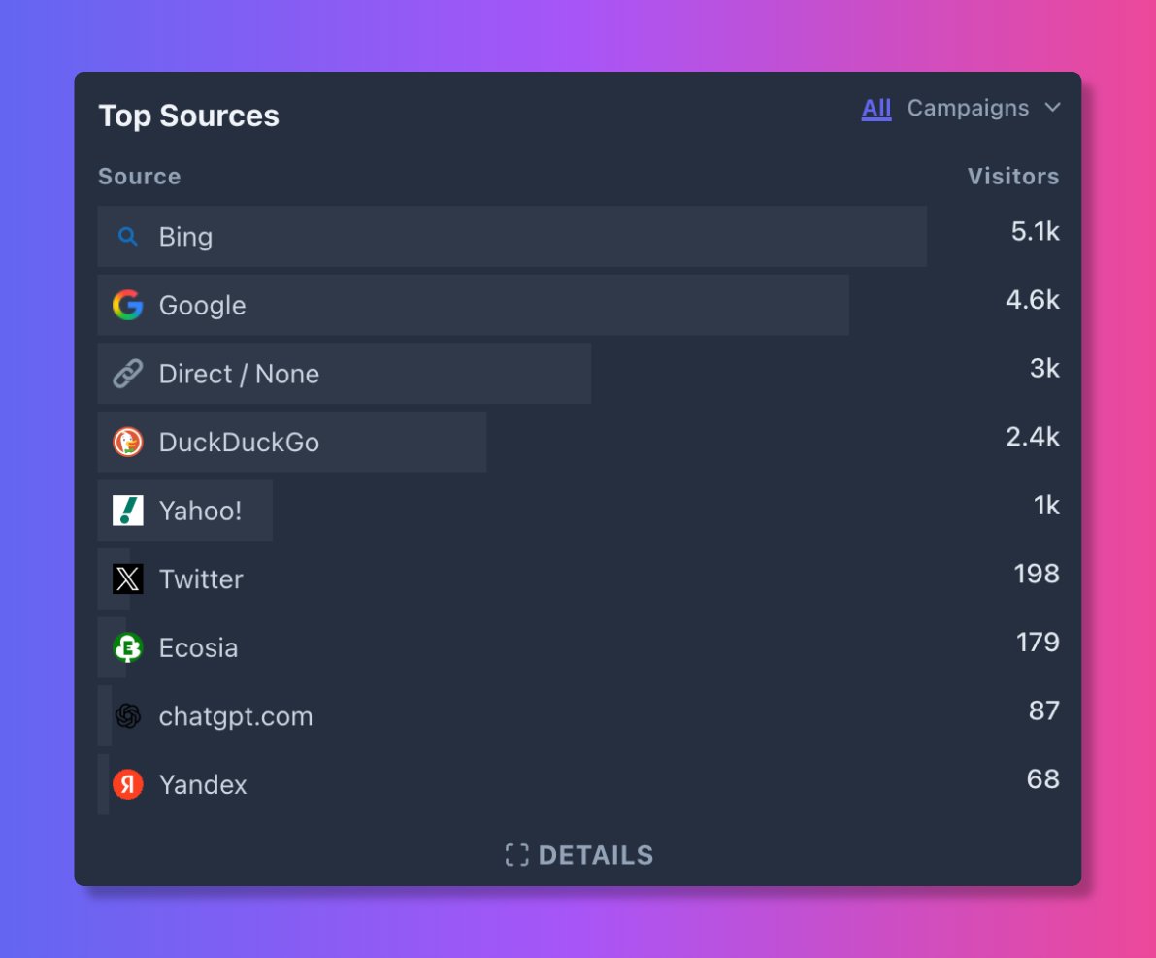Click the 1k visitors value for Yahoo!
Screen dimensions: 1156x958
click(1047, 505)
